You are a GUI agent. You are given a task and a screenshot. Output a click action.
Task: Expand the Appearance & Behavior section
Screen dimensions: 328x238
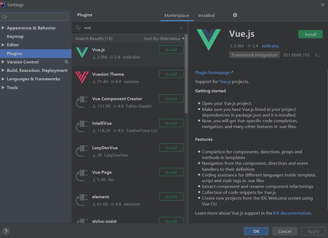(x=3, y=28)
